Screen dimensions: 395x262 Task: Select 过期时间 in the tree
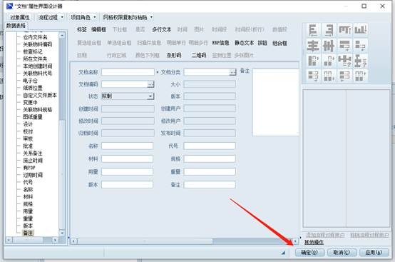[33, 175]
